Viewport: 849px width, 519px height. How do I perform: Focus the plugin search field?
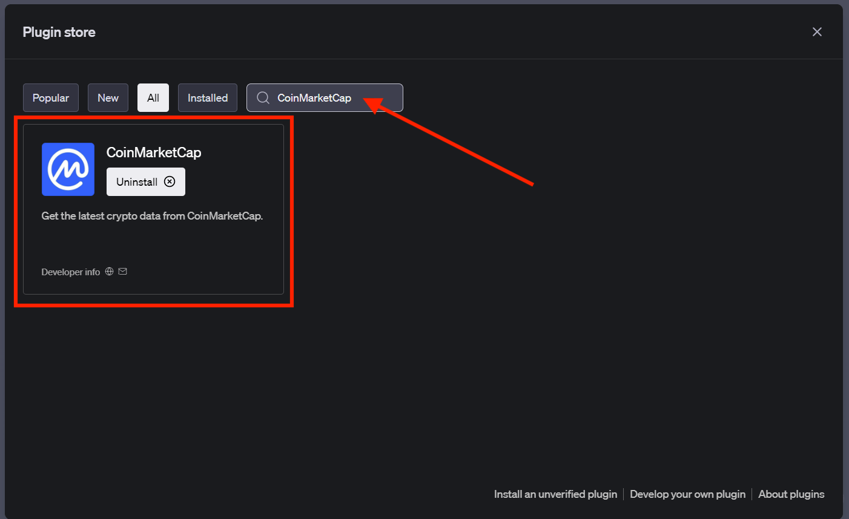[x=325, y=98]
